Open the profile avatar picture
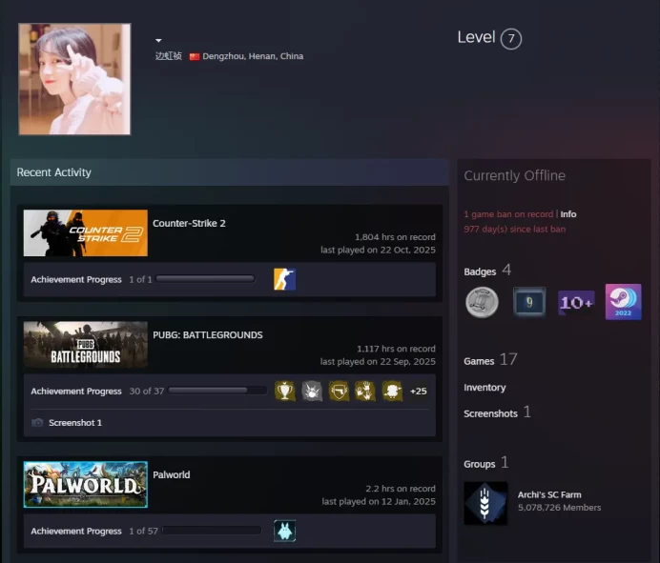 pos(74,79)
